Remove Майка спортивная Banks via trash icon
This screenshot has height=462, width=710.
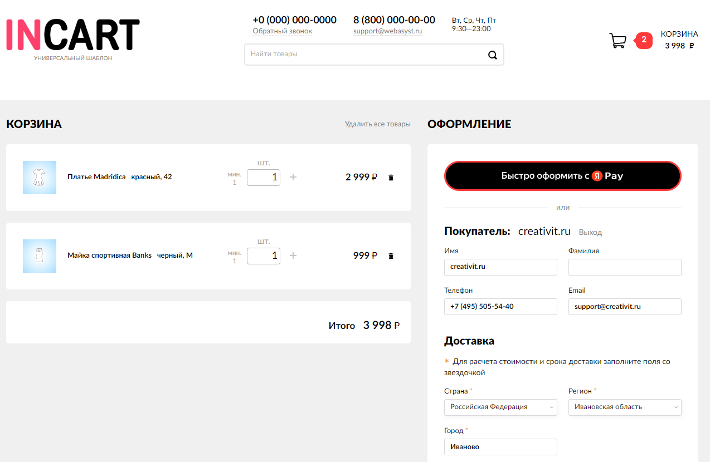(391, 256)
